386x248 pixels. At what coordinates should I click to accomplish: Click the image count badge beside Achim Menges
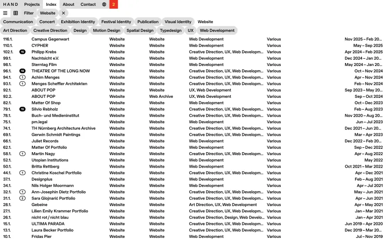[x=22, y=78]
